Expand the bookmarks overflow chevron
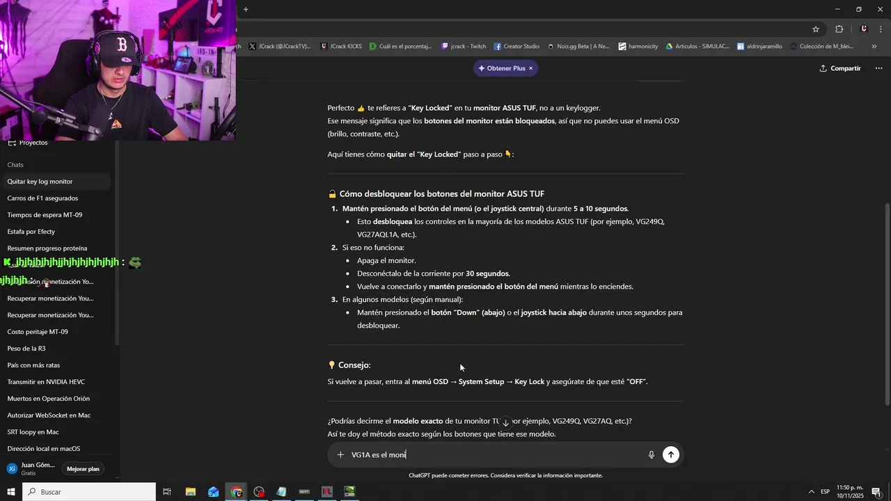 point(874,47)
